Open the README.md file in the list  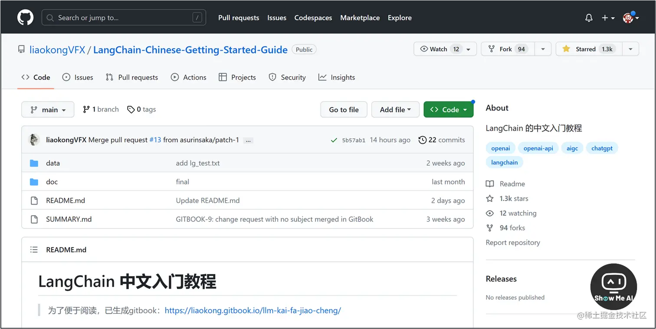[66, 200]
